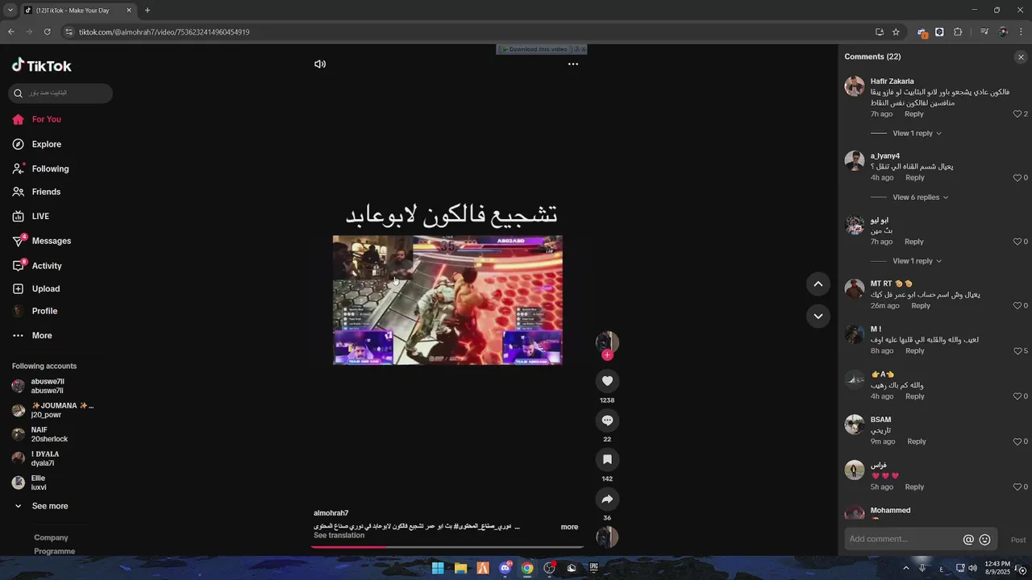Open File Explorer from the taskbar
Viewport: 1032px width, 580px height.
point(460,568)
